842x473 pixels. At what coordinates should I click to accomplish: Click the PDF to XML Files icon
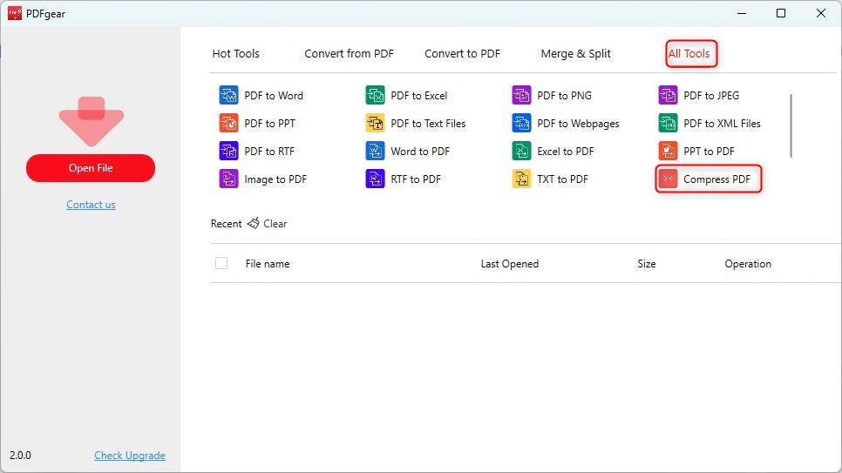click(x=668, y=124)
